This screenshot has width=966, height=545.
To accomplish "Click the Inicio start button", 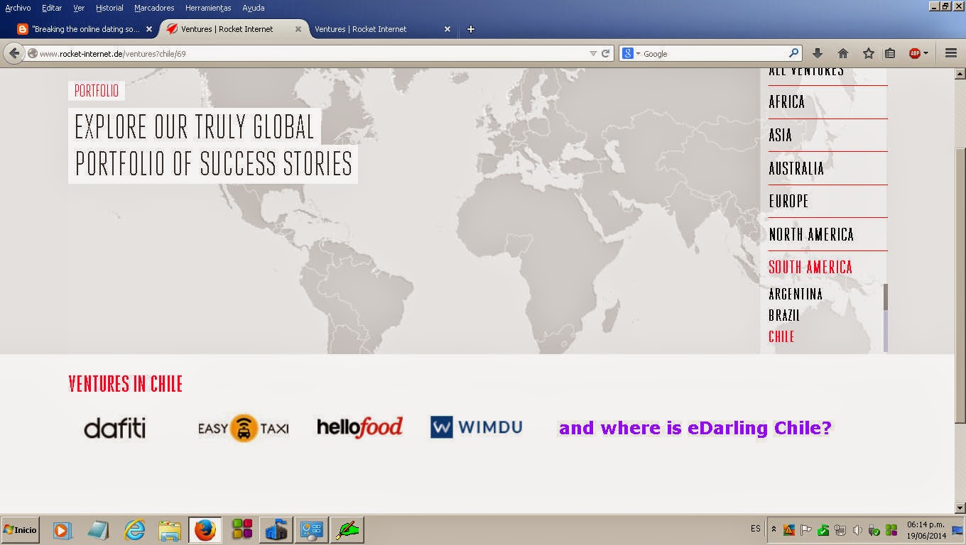I will tap(20, 530).
